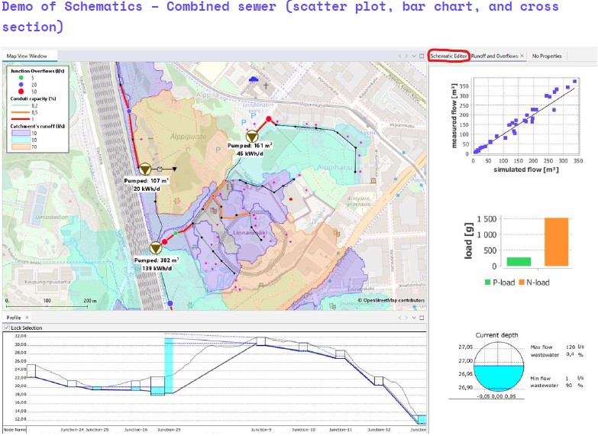Viewport: 598px width, 436px height.
Task: Open the No Properties tab
Action: click(547, 56)
